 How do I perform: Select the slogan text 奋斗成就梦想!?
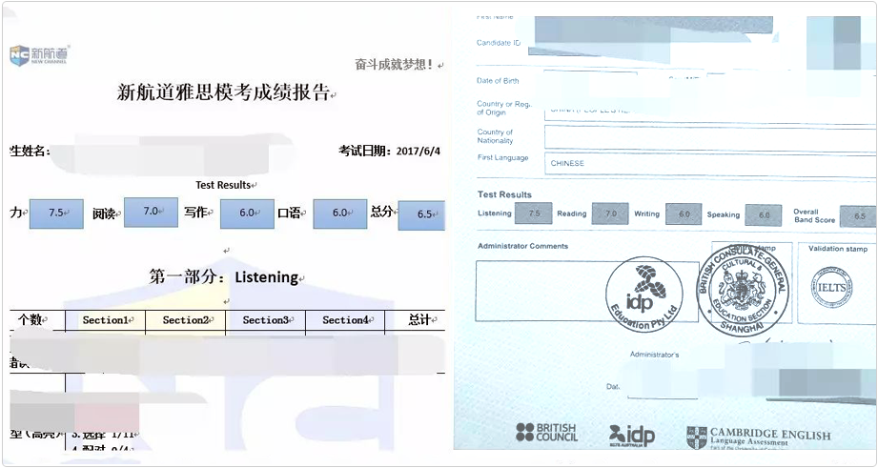(395, 65)
